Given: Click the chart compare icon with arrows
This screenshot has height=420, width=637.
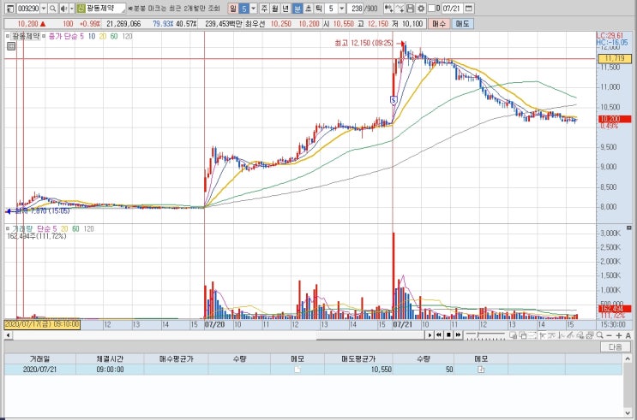Looking at the screenshot, I should pyautogui.click(x=388, y=8).
